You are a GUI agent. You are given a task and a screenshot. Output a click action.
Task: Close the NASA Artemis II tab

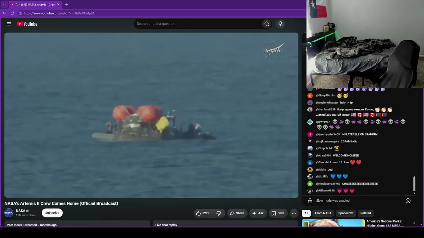tap(58, 5)
